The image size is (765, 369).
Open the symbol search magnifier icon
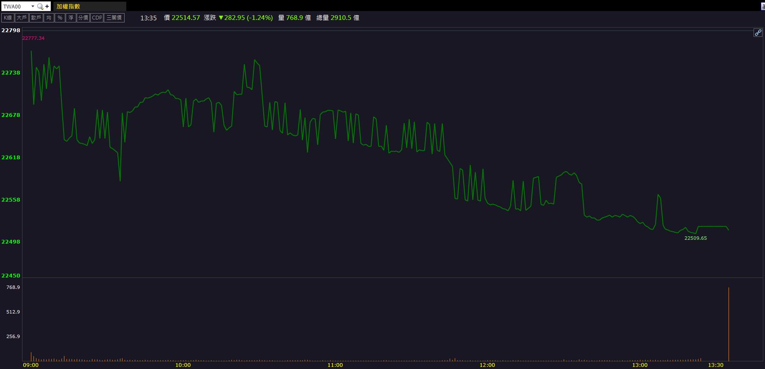tap(40, 6)
